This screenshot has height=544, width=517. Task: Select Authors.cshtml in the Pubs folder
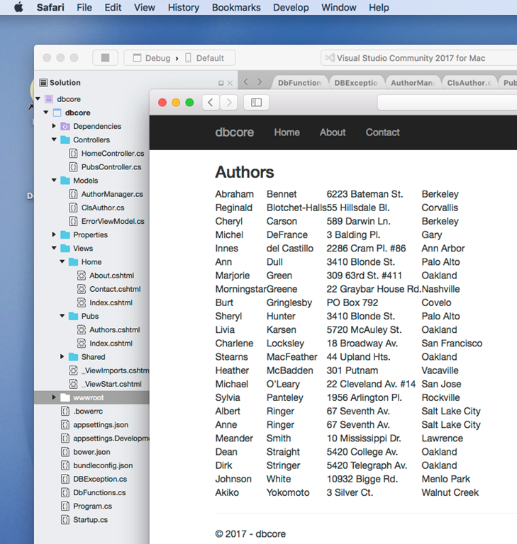[114, 330]
